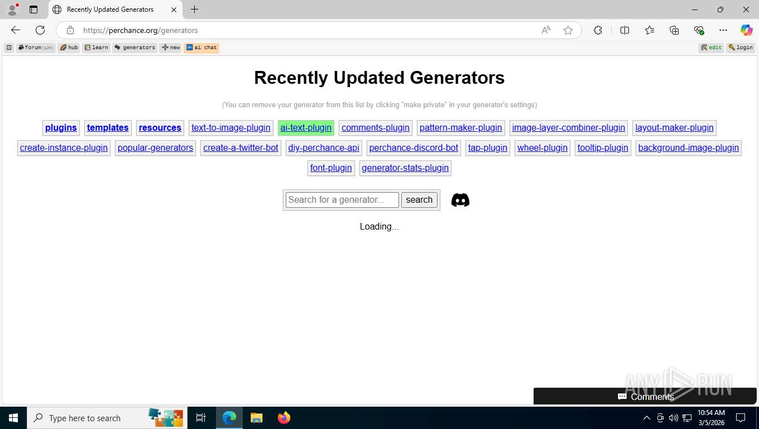
Task: Open browser Collections
Action: click(674, 30)
